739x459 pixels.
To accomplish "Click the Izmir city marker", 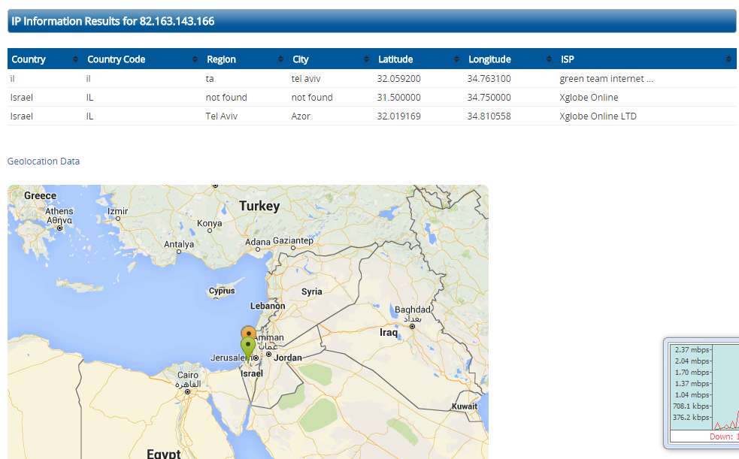I will click(118, 219).
